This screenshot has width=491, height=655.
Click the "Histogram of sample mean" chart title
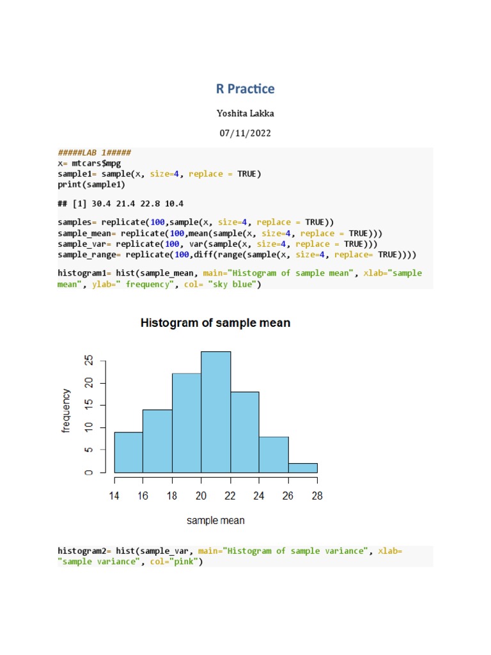click(215, 323)
